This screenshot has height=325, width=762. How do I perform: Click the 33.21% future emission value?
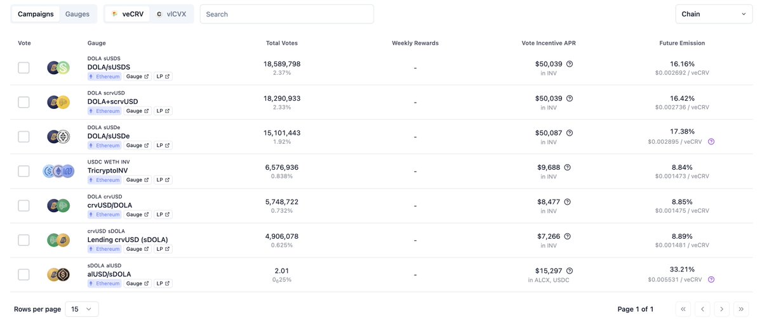(x=682, y=269)
